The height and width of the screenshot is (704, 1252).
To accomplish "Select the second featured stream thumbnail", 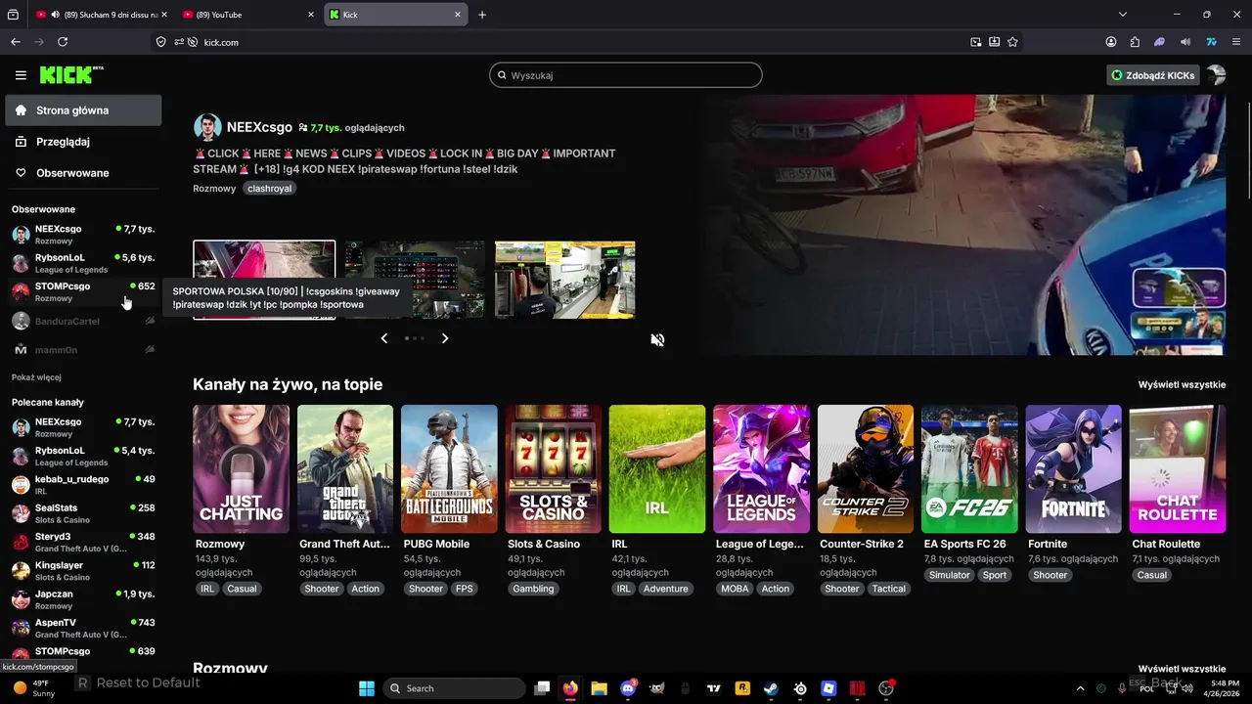I will tap(415, 280).
